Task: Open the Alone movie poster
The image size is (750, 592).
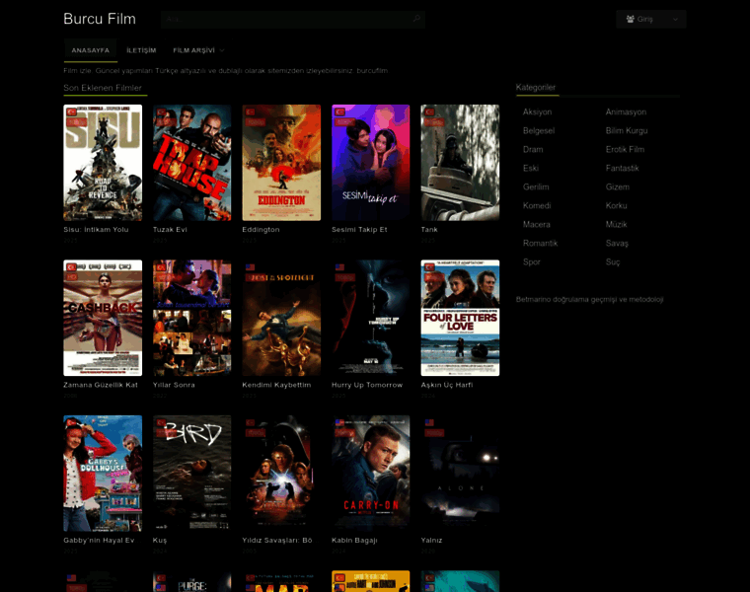Action: click(x=460, y=474)
